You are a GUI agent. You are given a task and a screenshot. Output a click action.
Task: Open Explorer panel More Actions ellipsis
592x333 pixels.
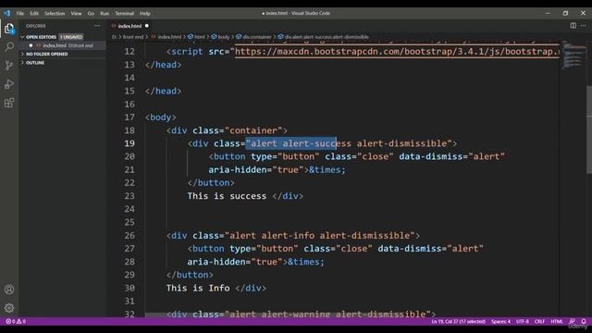click(97, 26)
